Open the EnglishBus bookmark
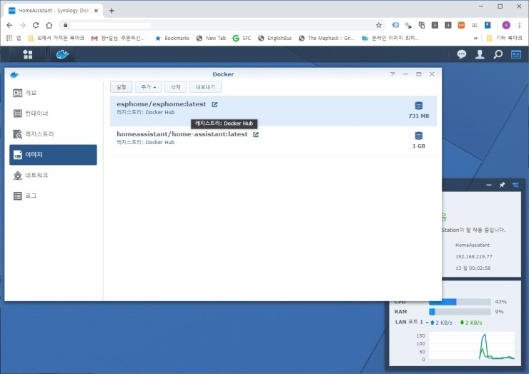 coord(275,38)
